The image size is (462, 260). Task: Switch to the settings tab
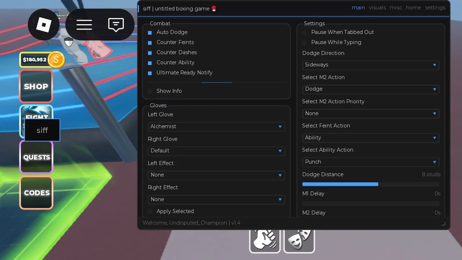(x=435, y=8)
